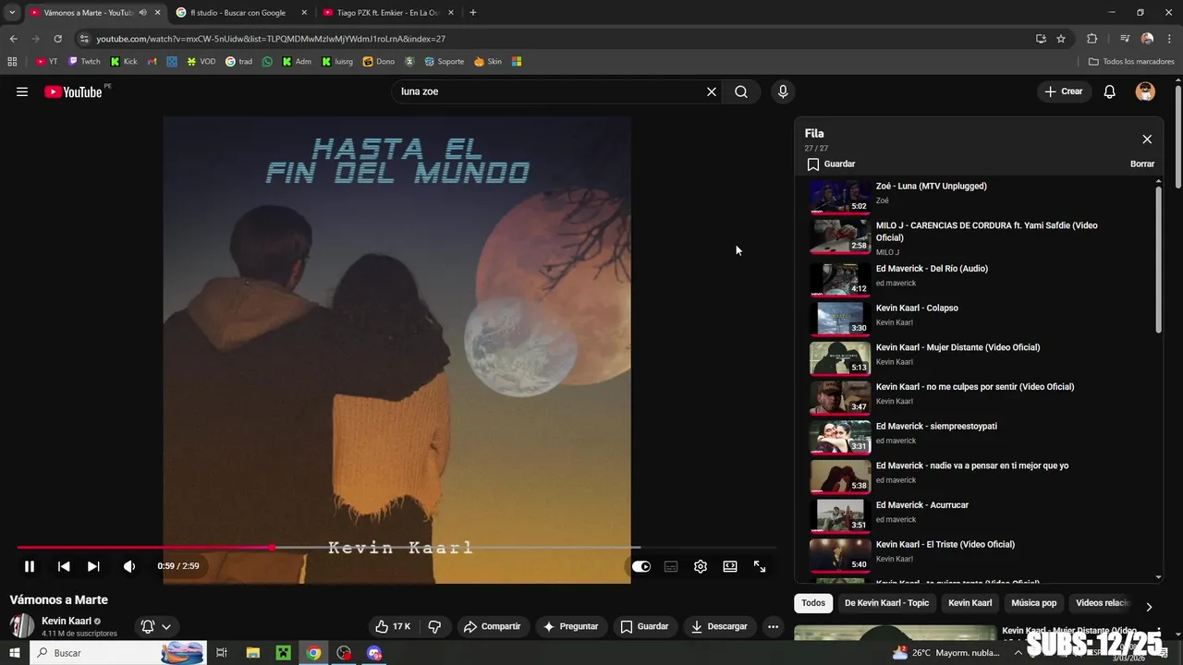Show more filter chips with right chevron
The image size is (1183, 665).
tap(1149, 607)
